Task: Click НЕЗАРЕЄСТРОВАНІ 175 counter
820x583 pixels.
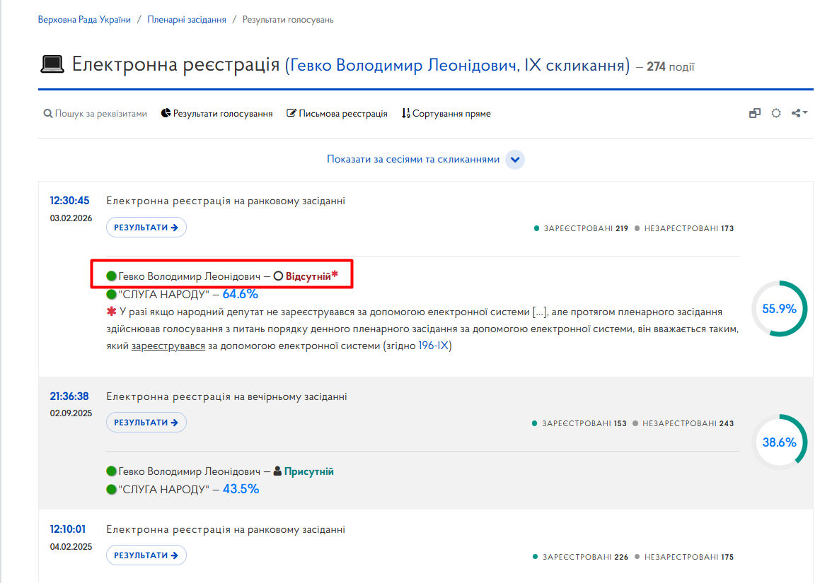Action: click(684, 557)
